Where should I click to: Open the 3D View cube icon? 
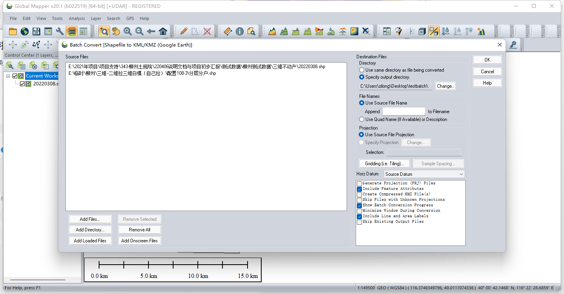(x=422, y=31)
